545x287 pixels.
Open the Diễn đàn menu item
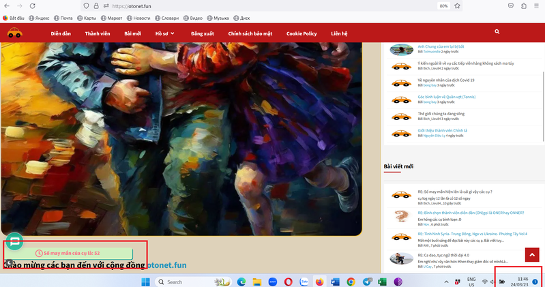click(61, 33)
